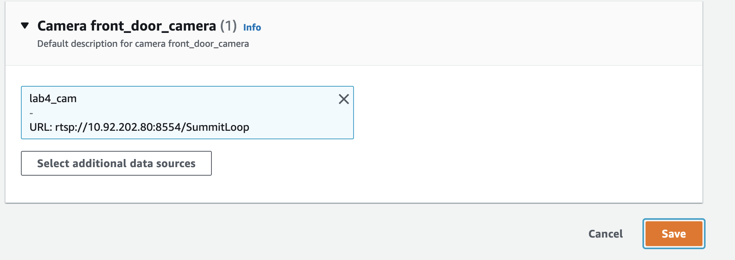Click the default description text under heading
The height and width of the screenshot is (260, 735).
click(143, 44)
